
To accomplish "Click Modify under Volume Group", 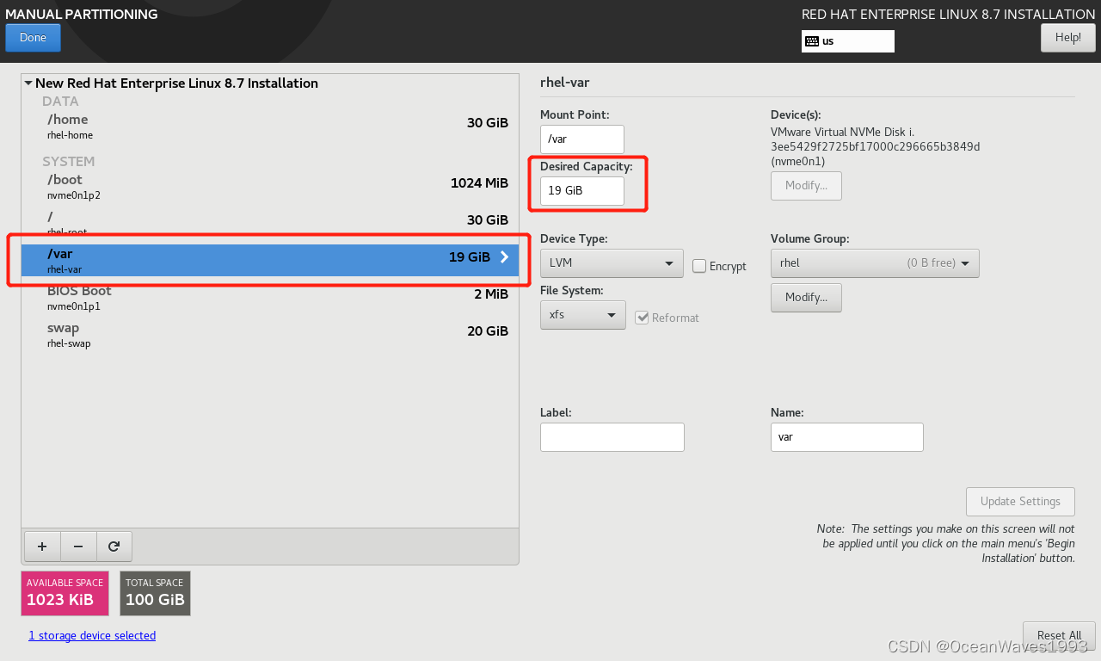I will pos(806,298).
